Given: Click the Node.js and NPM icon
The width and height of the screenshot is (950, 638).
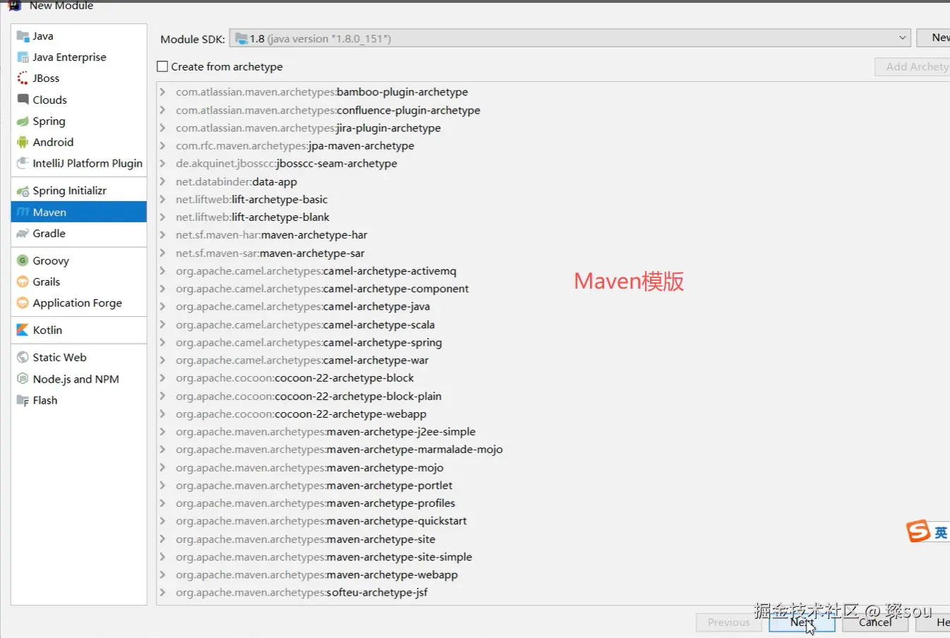Looking at the screenshot, I should click(x=23, y=379).
